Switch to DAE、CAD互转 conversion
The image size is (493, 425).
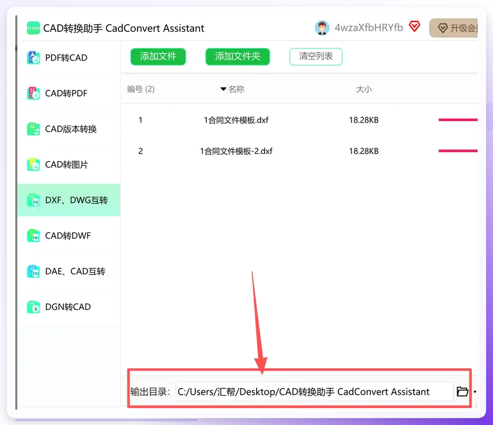(69, 271)
